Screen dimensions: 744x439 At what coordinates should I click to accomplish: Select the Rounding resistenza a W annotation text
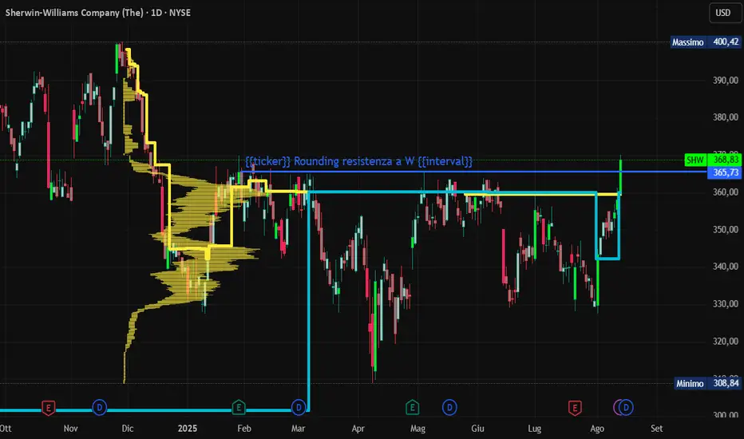coord(358,161)
